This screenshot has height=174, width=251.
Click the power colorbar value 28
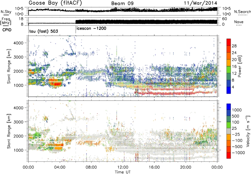click(234, 46)
